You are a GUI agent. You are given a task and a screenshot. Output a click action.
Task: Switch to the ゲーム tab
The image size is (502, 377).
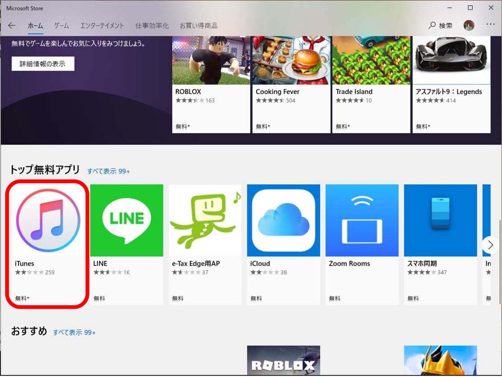pyautogui.click(x=61, y=26)
